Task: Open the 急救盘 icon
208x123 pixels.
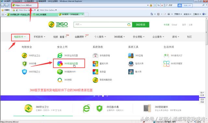Action: pyautogui.click(x=95, y=72)
